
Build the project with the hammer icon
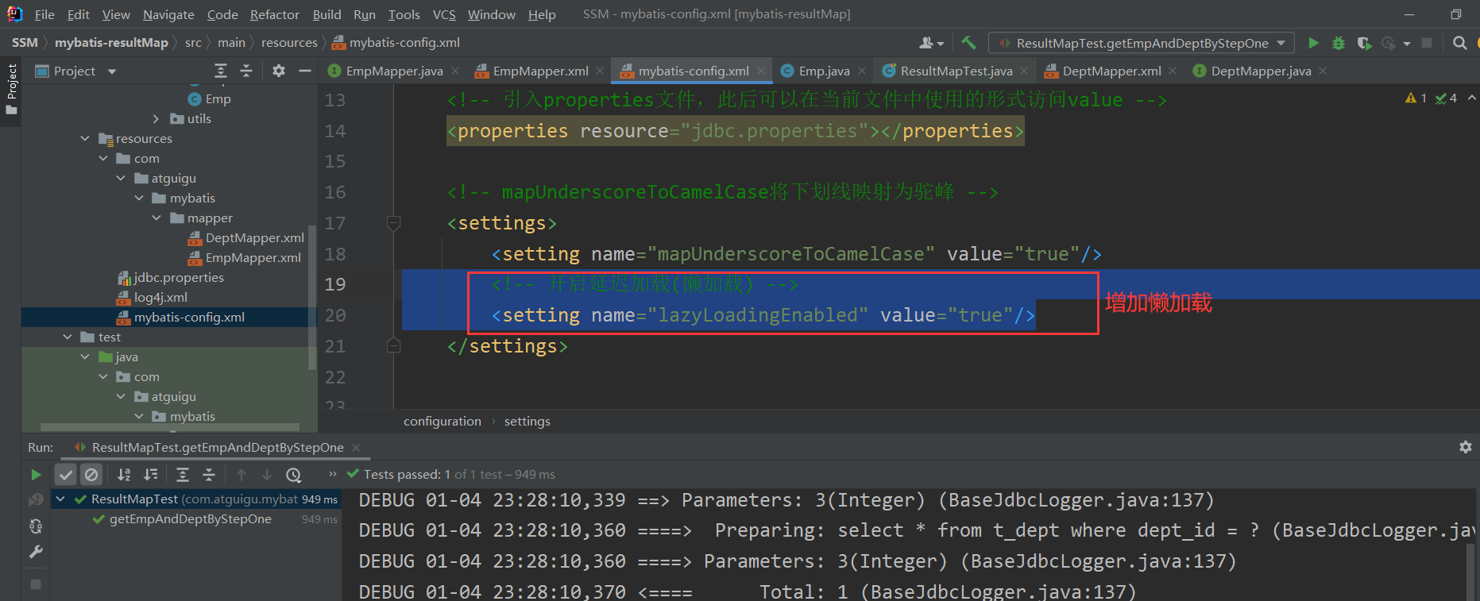coord(968,43)
